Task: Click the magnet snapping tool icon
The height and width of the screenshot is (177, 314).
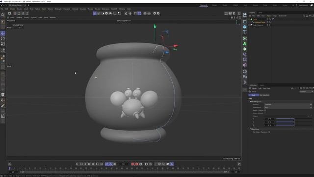Action: coord(126,13)
